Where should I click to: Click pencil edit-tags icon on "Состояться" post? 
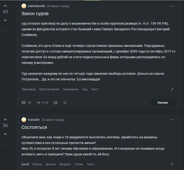tap(172, 164)
